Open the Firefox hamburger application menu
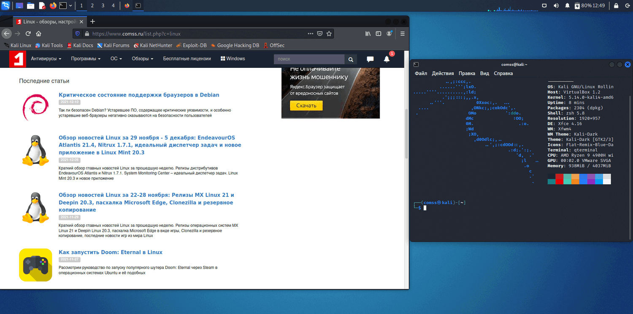The height and width of the screenshot is (314, 633). [x=402, y=34]
